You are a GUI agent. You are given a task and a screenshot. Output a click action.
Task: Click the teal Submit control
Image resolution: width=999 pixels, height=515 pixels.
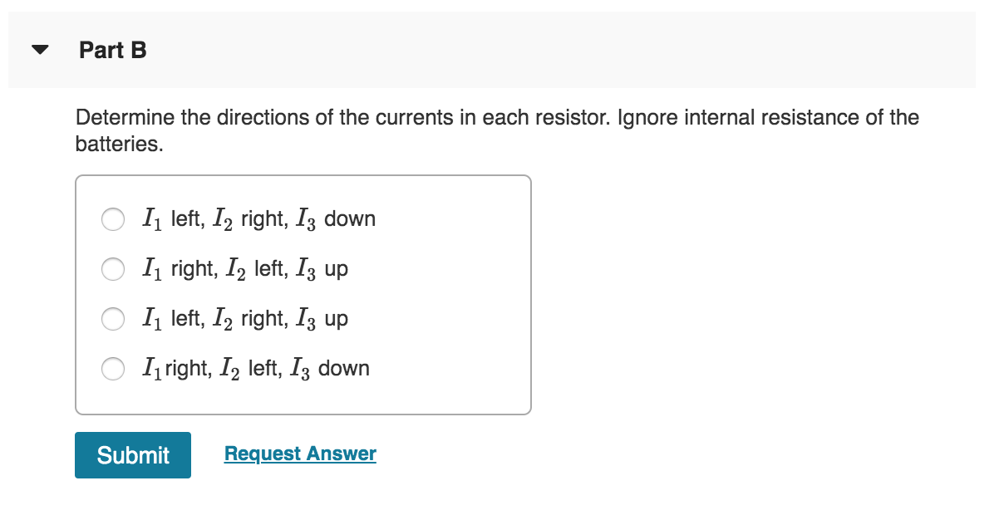pyautogui.click(x=133, y=454)
